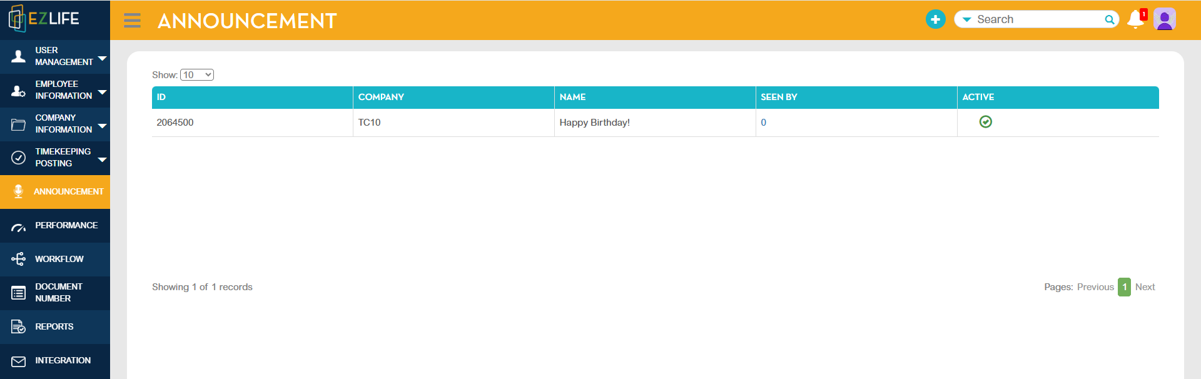
Task: Toggle active checkmark for Happy Birthday!
Action: tap(986, 122)
